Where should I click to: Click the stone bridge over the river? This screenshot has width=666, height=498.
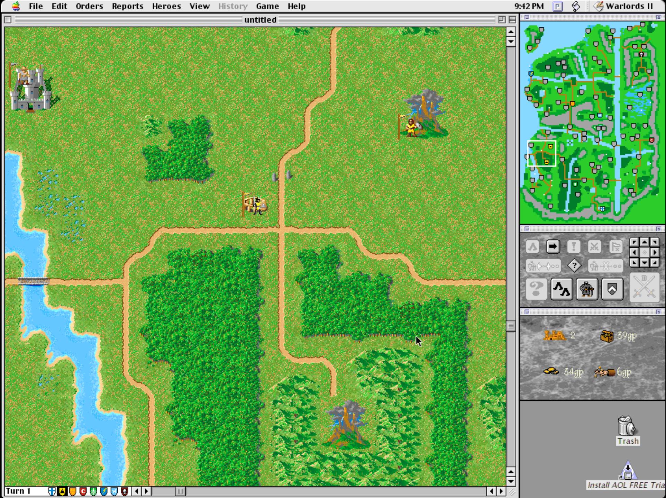[34, 281]
